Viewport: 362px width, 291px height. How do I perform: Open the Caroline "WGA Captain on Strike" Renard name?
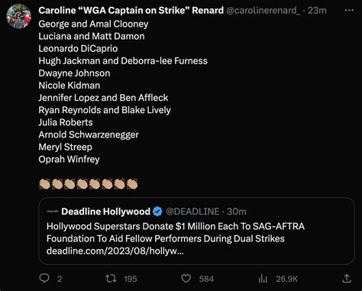131,11
